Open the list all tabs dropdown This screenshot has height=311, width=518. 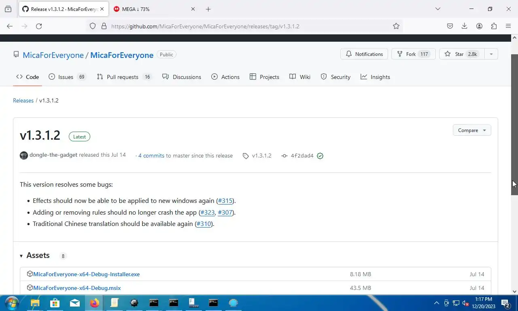pos(437,9)
